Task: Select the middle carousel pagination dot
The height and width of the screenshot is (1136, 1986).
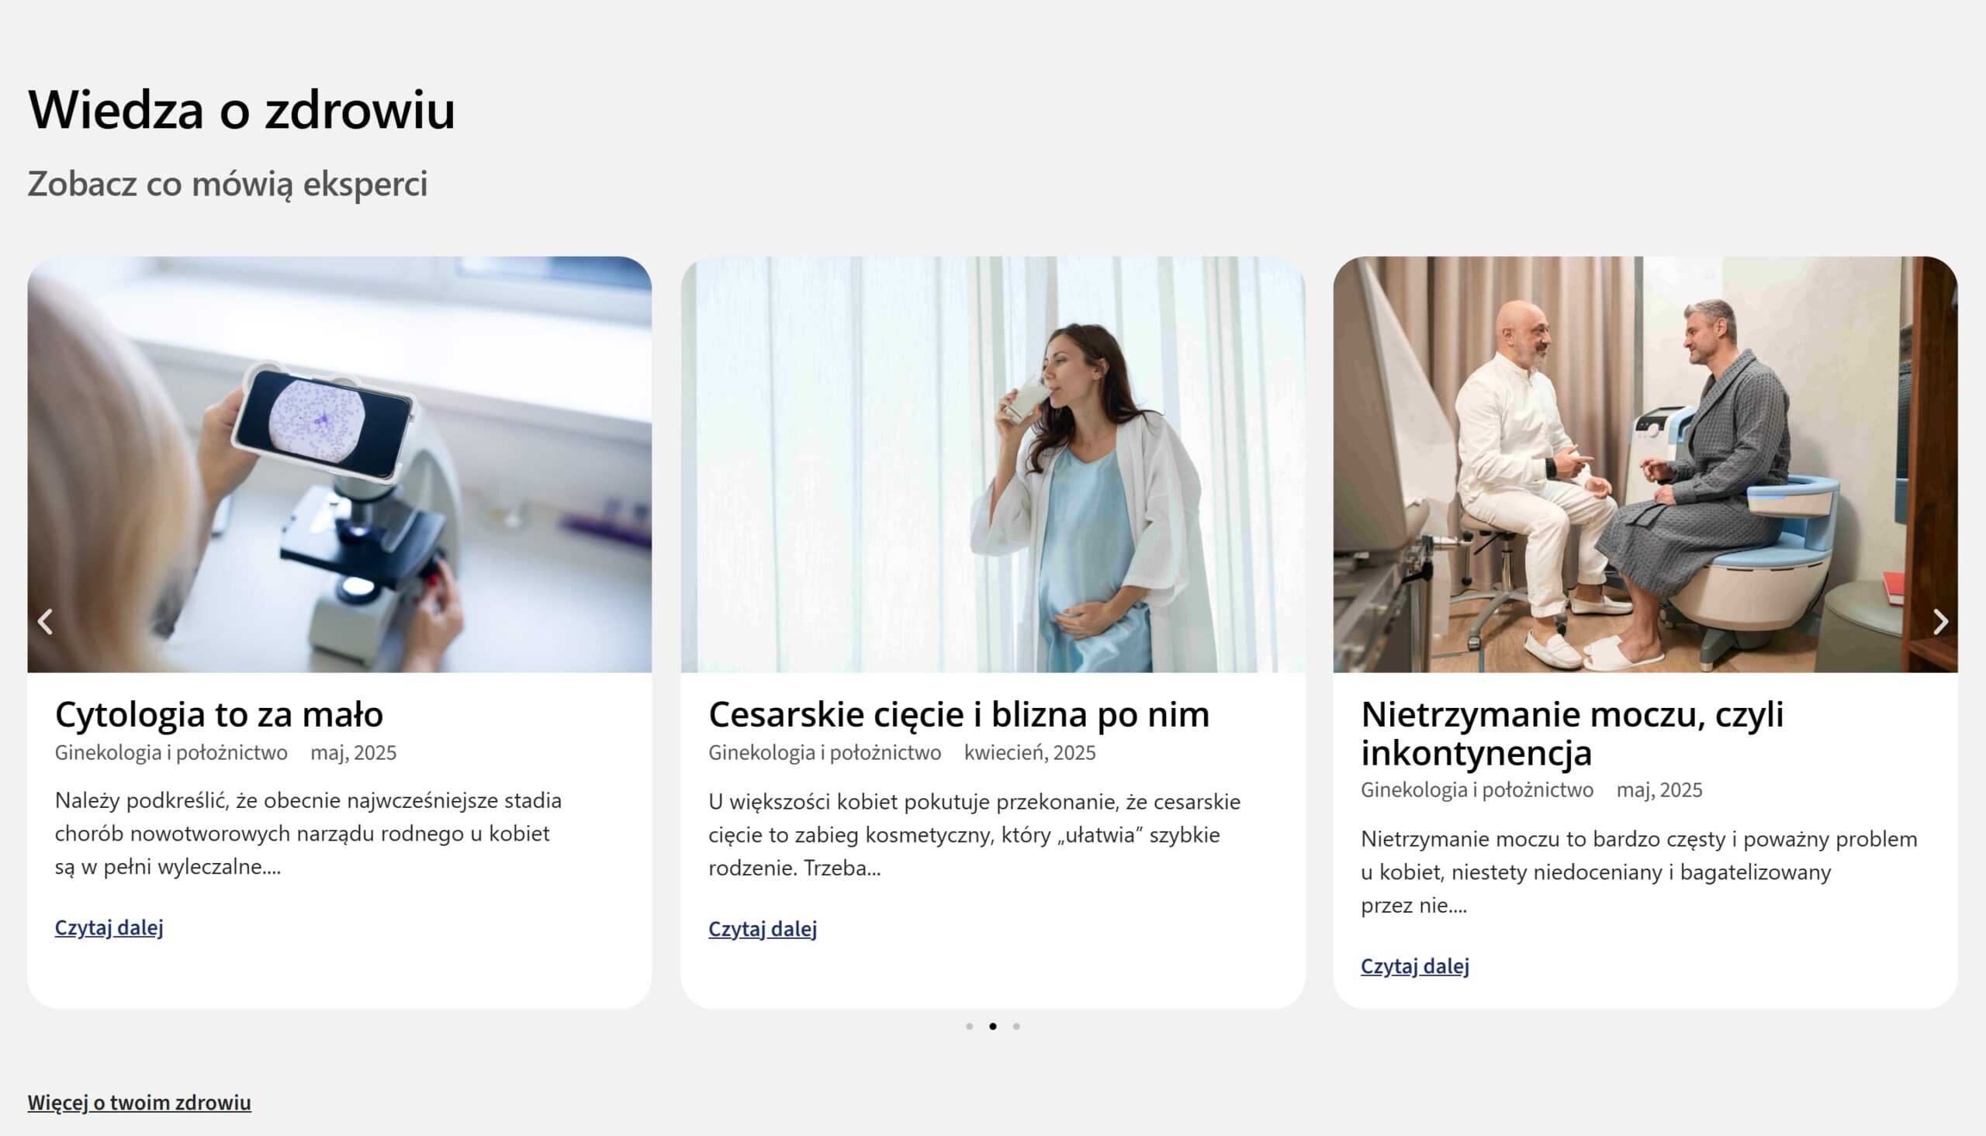Action: pos(992,1026)
